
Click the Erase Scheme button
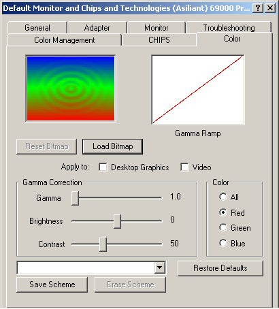(x=131, y=284)
